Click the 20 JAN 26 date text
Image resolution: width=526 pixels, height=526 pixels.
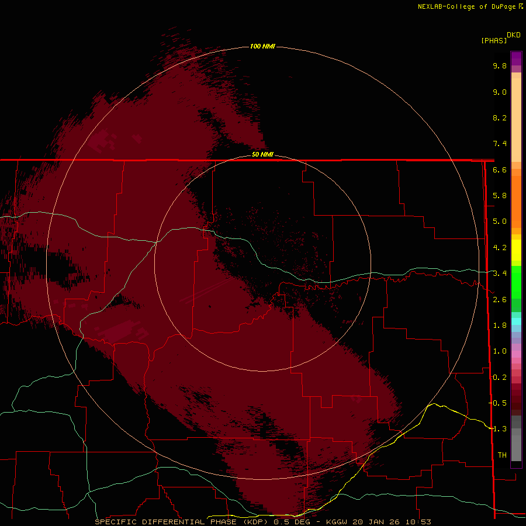click(x=376, y=522)
